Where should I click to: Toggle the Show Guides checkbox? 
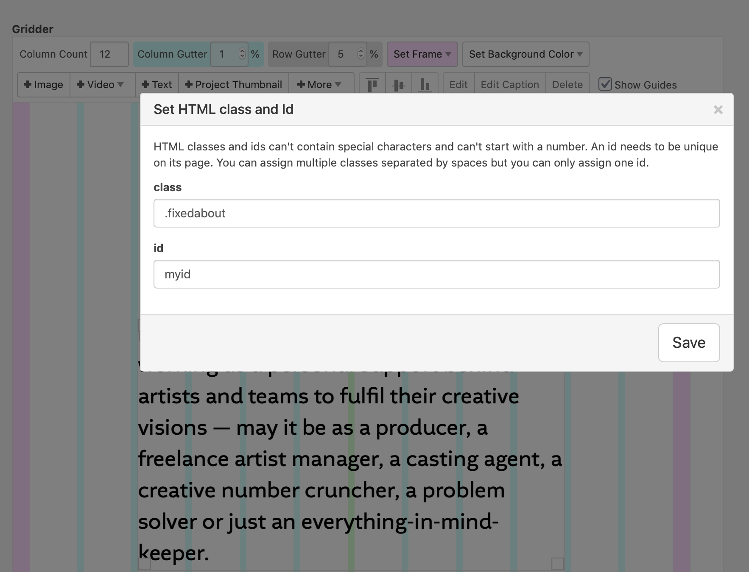point(605,84)
